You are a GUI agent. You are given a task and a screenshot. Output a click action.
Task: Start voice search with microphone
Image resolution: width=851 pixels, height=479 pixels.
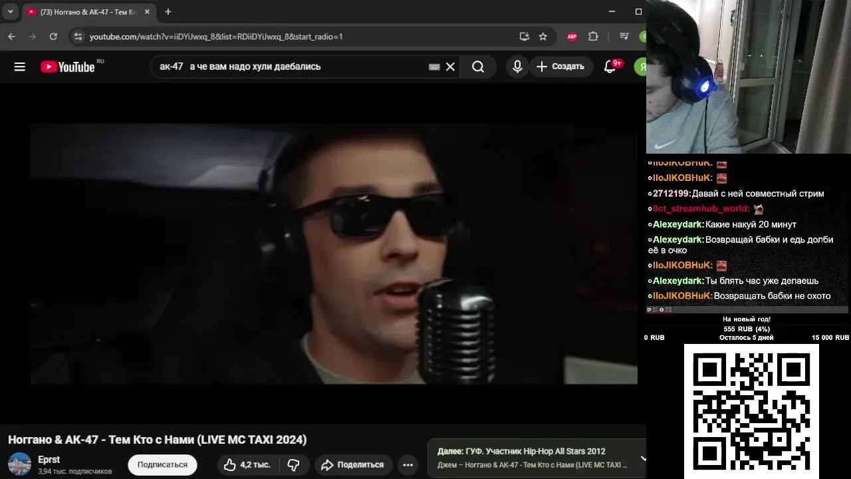click(x=517, y=67)
